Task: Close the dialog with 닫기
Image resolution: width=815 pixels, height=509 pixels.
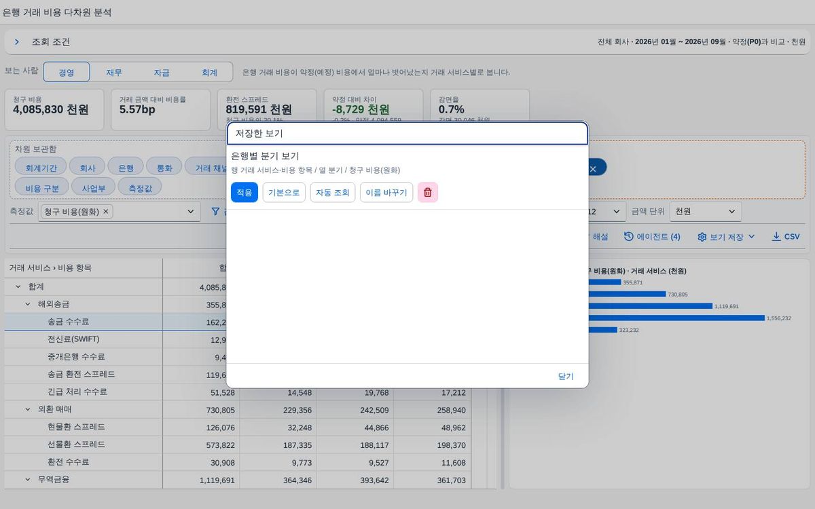Action: (x=566, y=376)
